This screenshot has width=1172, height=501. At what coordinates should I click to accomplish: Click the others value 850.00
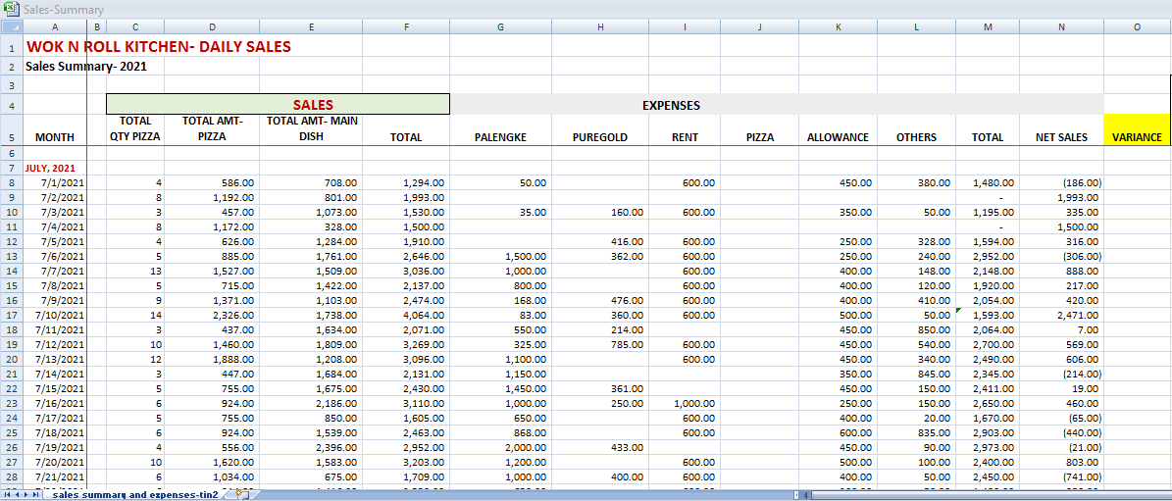pyautogui.click(x=916, y=329)
